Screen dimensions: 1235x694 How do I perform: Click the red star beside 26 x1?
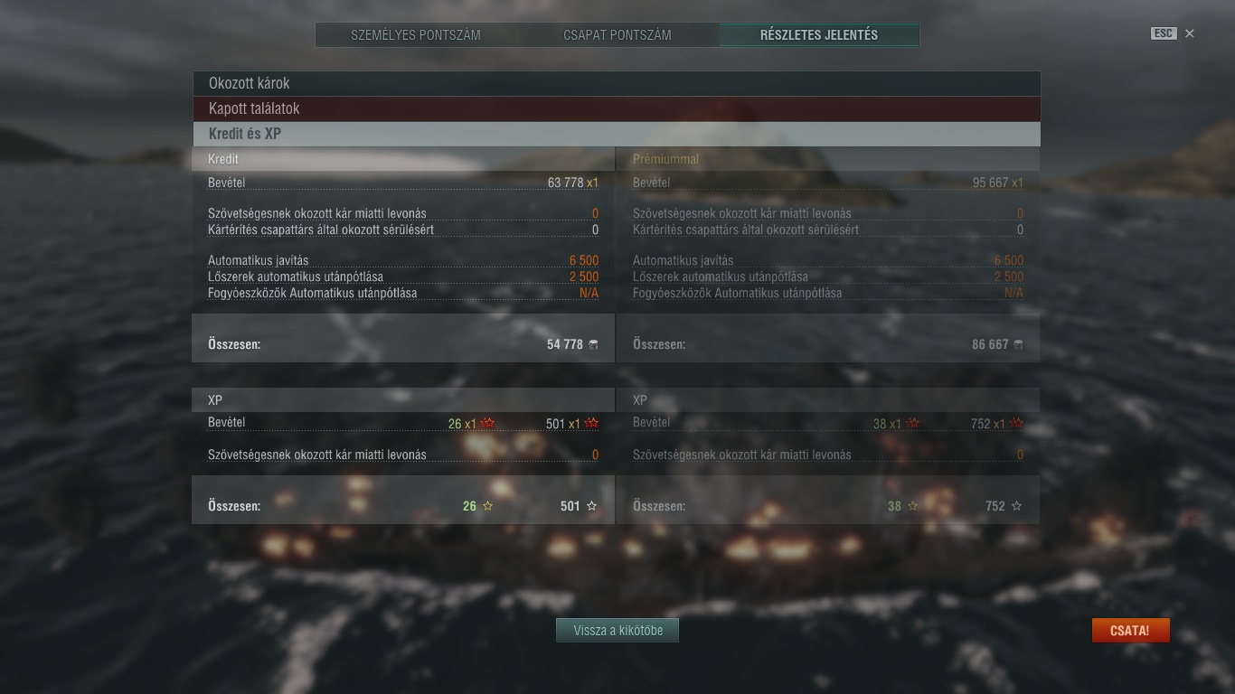point(488,423)
